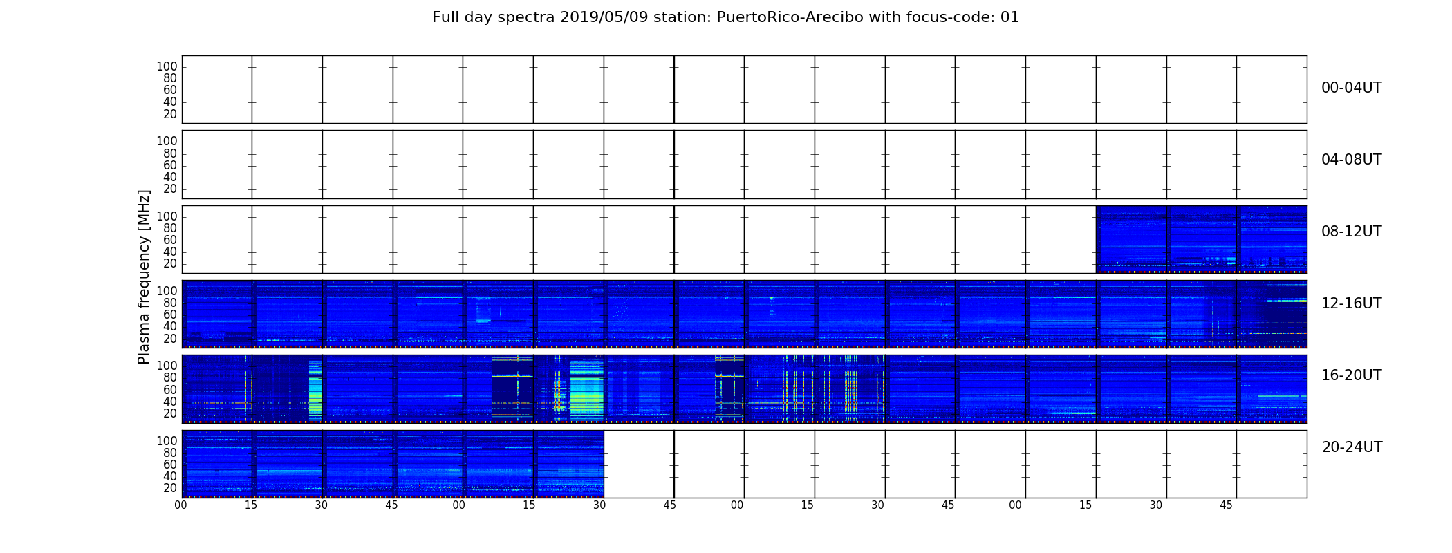Click the "04-08UT" row label
Screen dimensions: 1452x553
point(1351,160)
